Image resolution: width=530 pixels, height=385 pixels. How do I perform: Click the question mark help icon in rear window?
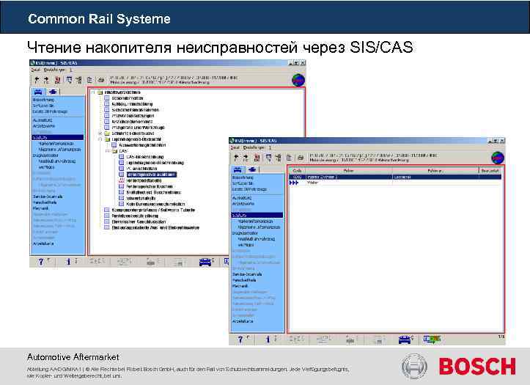click(x=41, y=262)
